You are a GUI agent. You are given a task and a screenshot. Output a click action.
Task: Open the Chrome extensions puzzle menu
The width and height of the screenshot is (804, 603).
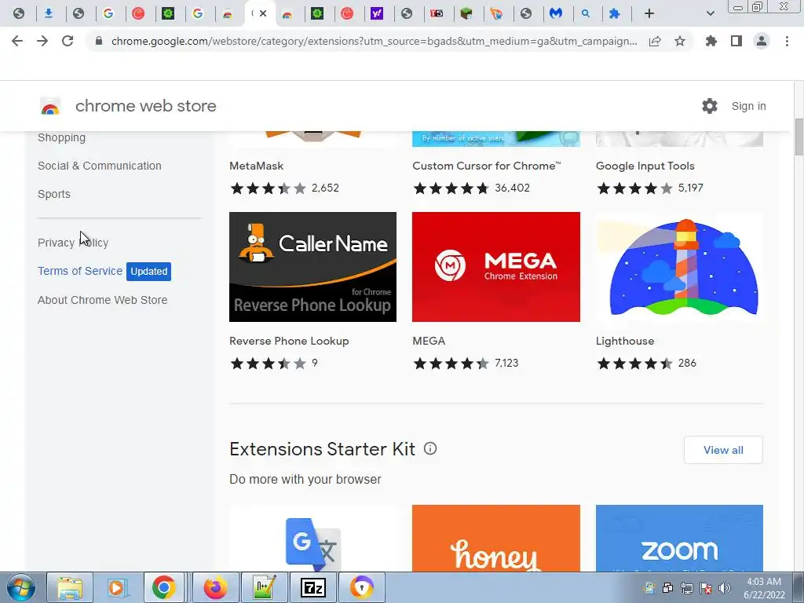711,41
